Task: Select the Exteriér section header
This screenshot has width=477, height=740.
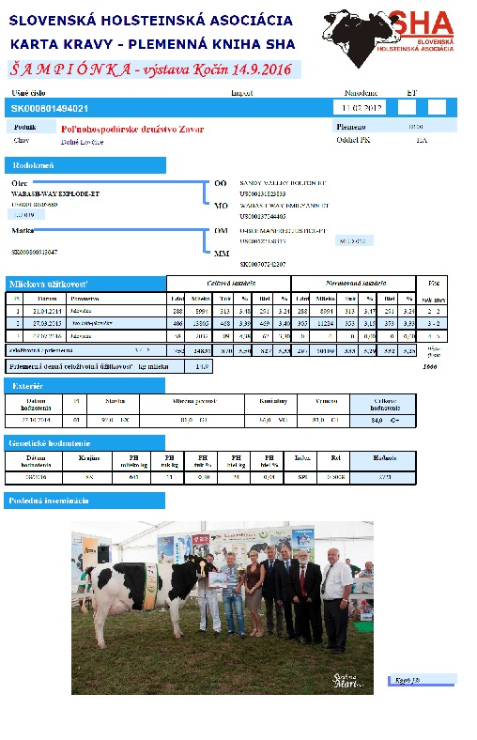Action: pos(85,386)
